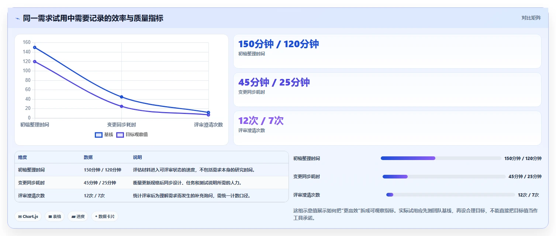Click description starting 衡量更新规格后同步设计
Screen dimensions: 556x236
pos(187,183)
